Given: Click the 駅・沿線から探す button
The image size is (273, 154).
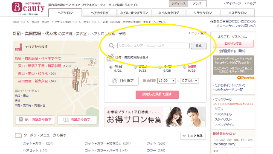Looking at the screenshot, I should (x=35, y=119).
